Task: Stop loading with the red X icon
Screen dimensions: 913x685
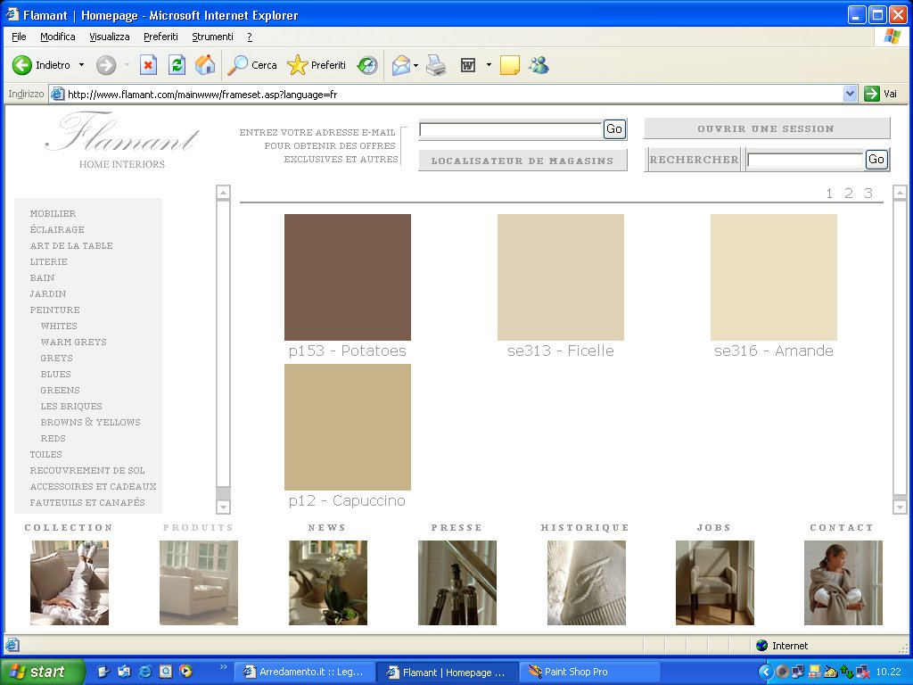Action: pyautogui.click(x=149, y=65)
